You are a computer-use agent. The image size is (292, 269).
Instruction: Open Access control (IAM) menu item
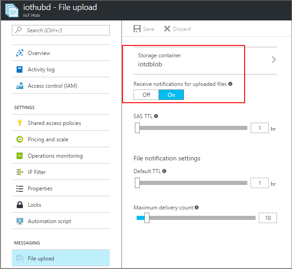pos(61,85)
